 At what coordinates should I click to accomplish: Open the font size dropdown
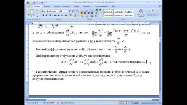[x=66, y=11]
